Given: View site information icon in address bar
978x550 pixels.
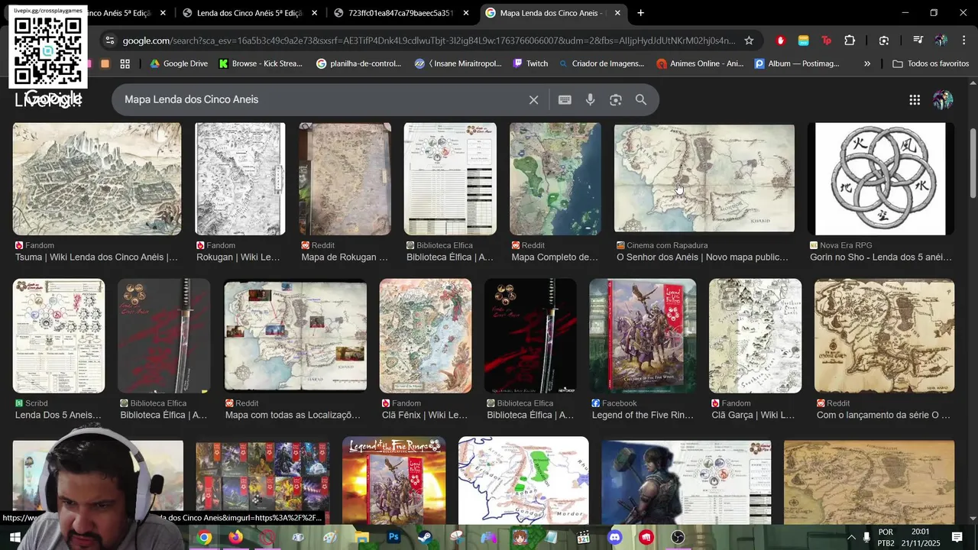Looking at the screenshot, I should 110,40.
